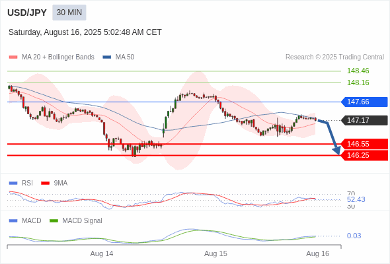390x264 pixels.
Task: Click the red 9MA legend swatch
Action: pos(45,183)
